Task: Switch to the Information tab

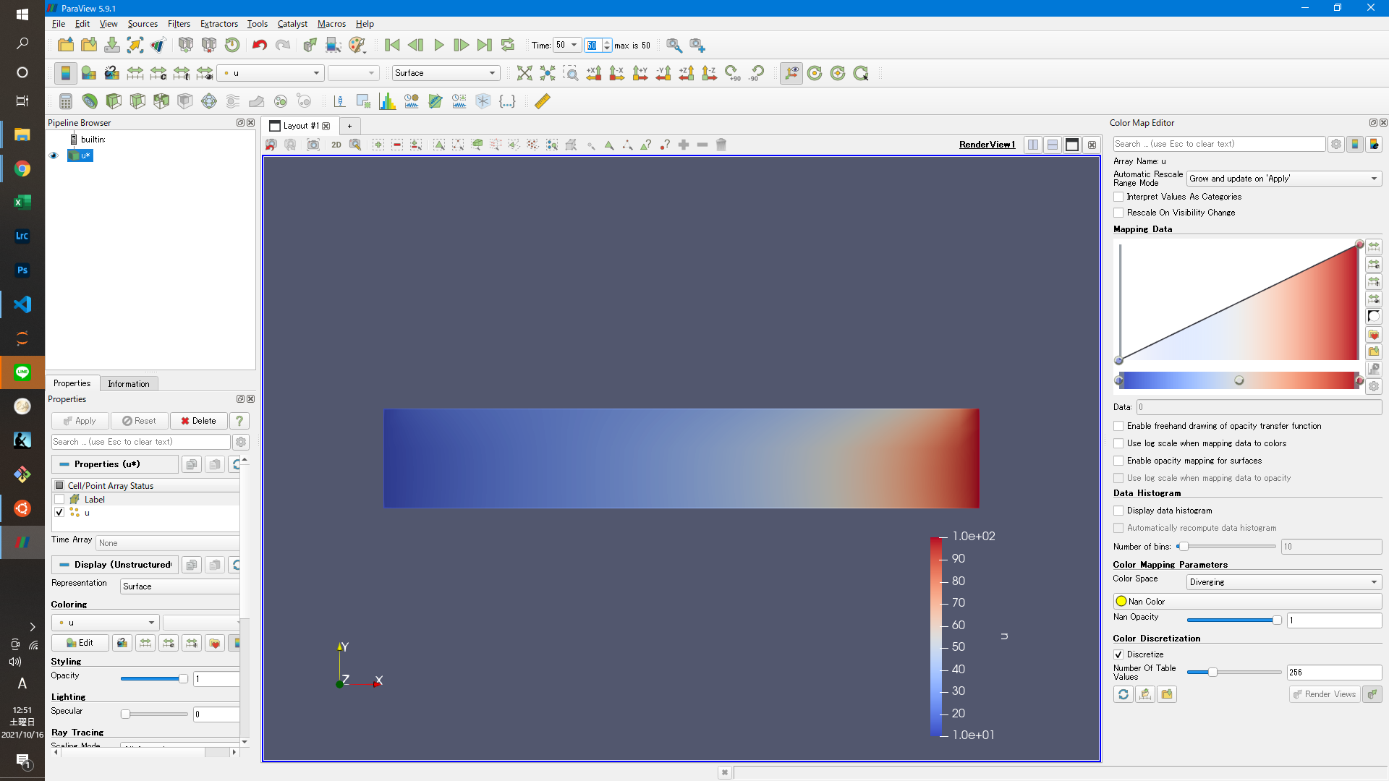Action: [x=129, y=384]
